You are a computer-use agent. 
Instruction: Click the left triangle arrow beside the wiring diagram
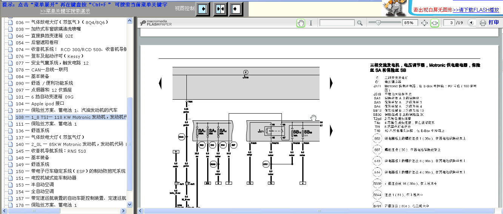[x=160, y=83]
